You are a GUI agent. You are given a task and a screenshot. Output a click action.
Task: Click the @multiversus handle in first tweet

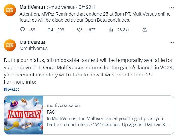point(59,7)
